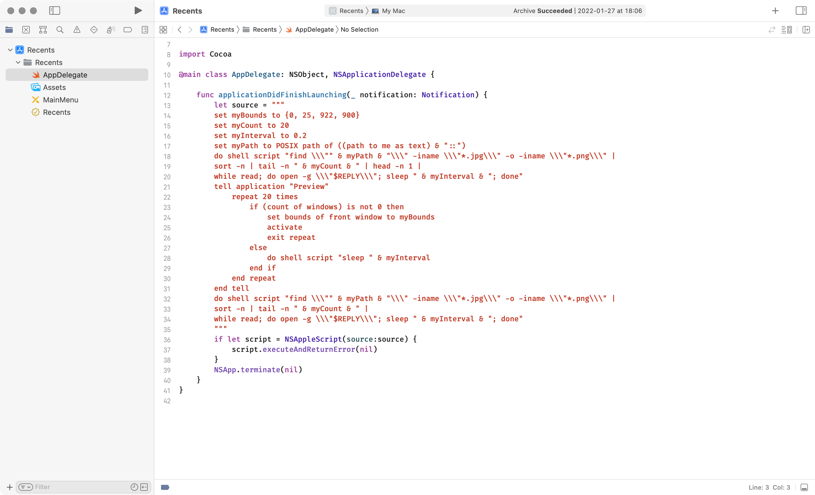Collapse the Recents project root
The width and height of the screenshot is (815, 495).
click(10, 50)
